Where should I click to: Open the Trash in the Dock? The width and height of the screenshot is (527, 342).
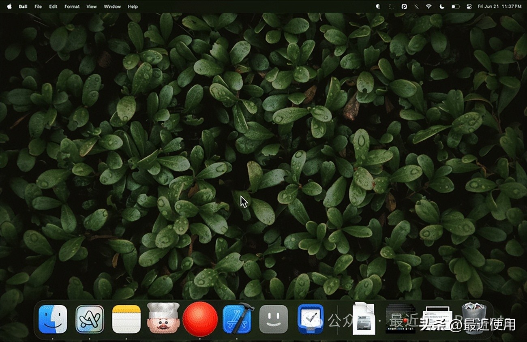tap(474, 320)
